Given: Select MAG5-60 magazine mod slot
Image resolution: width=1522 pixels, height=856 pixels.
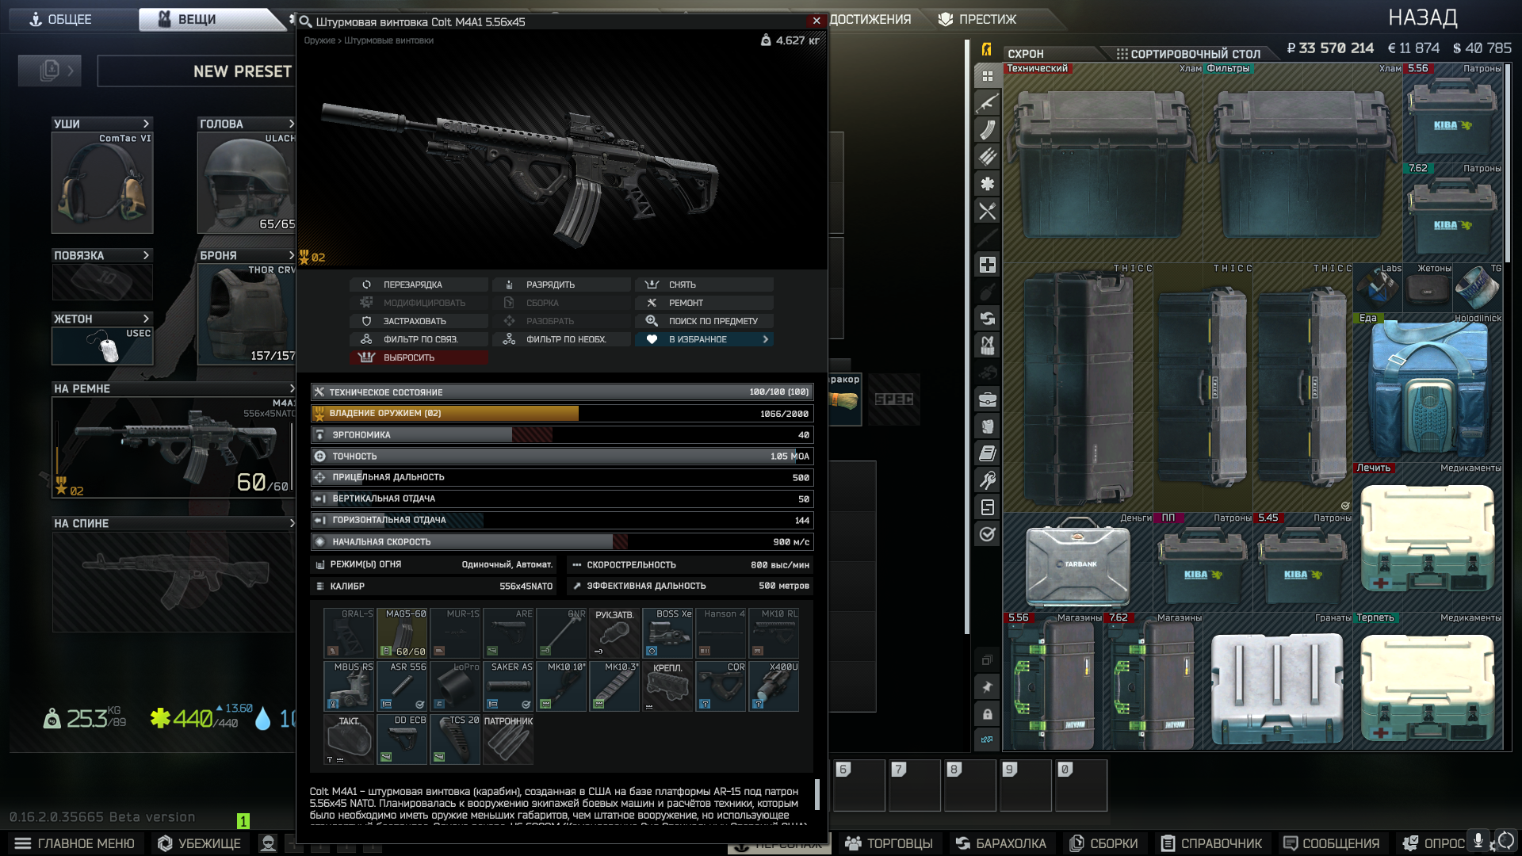Looking at the screenshot, I should [402, 632].
